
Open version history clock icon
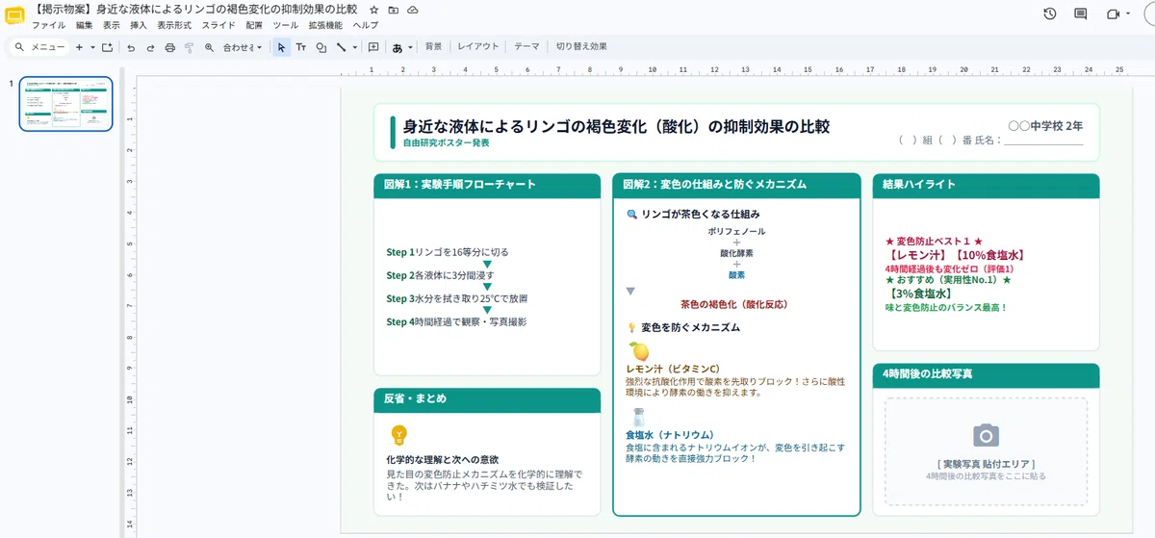(x=1050, y=14)
